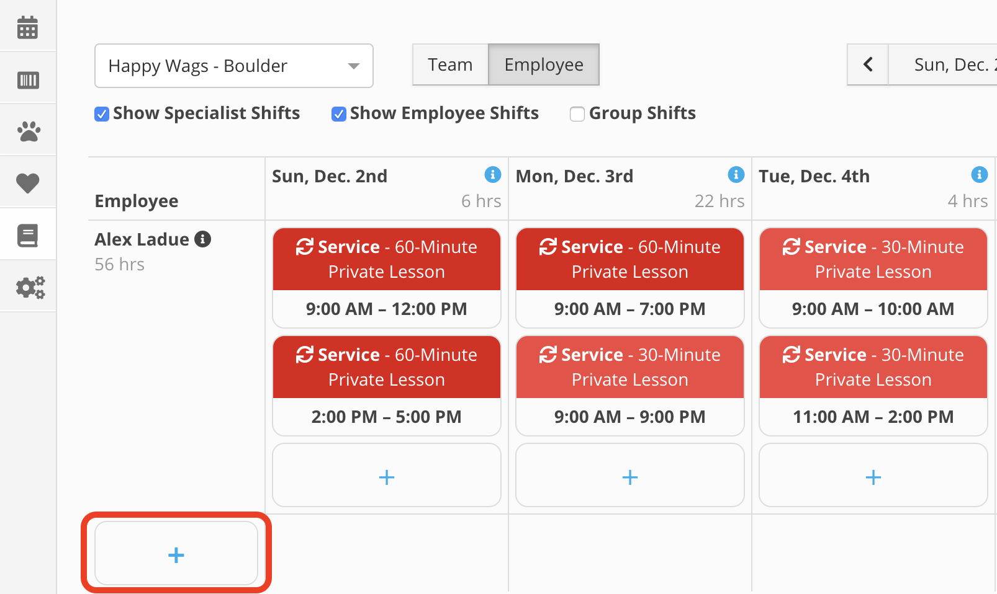Open the book icon in sidebar
Image resolution: width=997 pixels, height=594 pixels.
[27, 236]
